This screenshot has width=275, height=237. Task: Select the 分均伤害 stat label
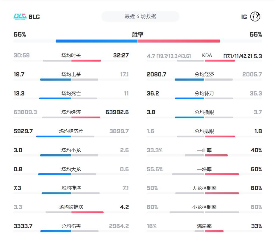[x=71, y=226]
